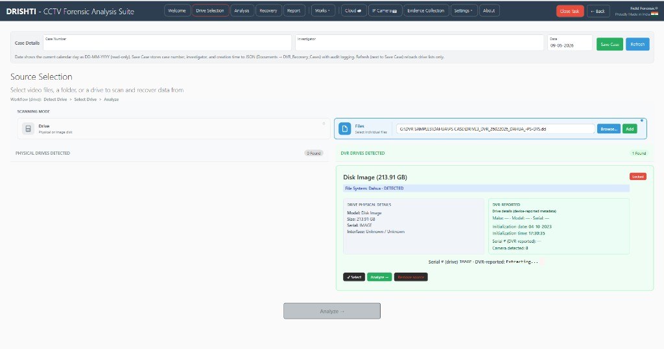Open the About page
Viewport: 664px width, 349px height.
coord(489,10)
